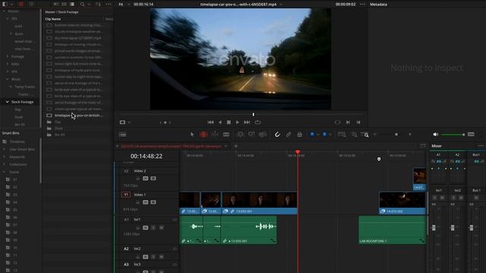486x273 pixels.
Task: Click the blue Flag icon
Action: pos(312,134)
